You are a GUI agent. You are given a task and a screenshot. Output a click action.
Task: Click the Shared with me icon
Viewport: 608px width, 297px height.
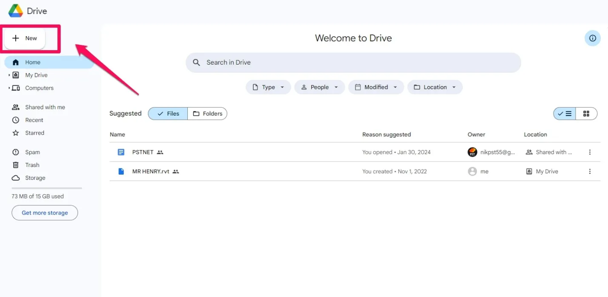tap(16, 107)
